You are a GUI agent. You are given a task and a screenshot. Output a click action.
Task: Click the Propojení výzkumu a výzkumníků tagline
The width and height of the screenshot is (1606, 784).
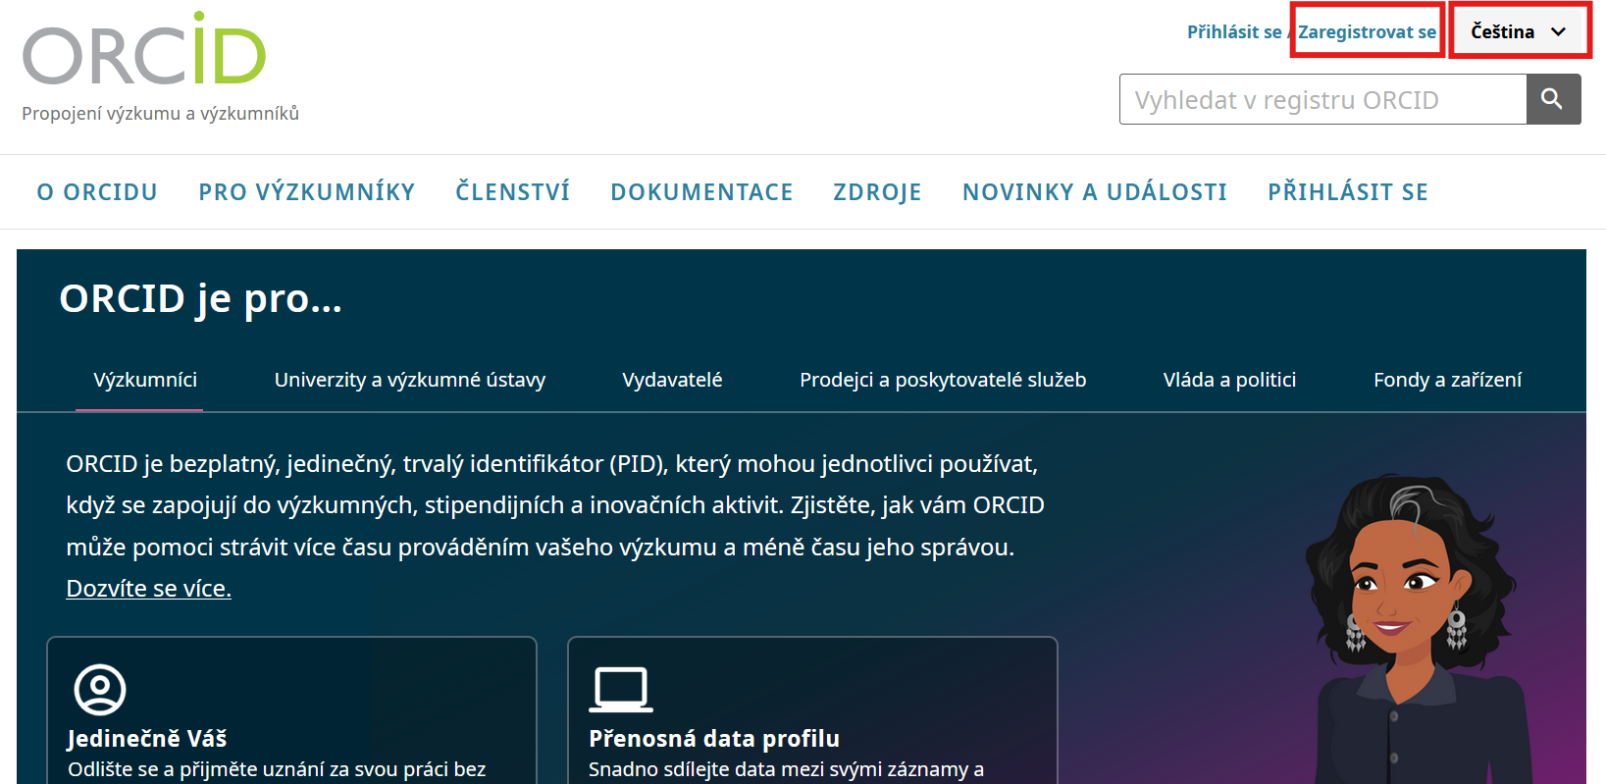[160, 114]
